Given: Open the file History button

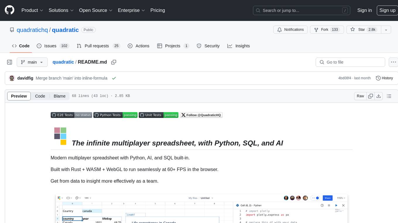Looking at the screenshot, I should [384, 78].
